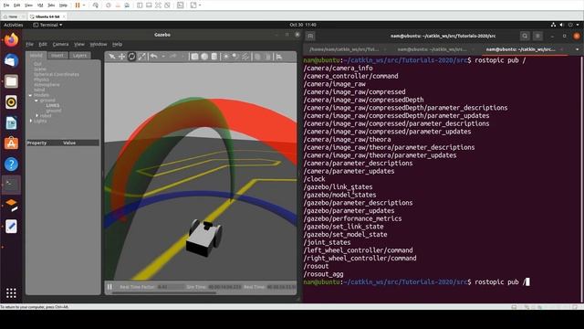Select the Gazebo rotate mode tool
The width and height of the screenshot is (584, 329).
click(x=131, y=57)
